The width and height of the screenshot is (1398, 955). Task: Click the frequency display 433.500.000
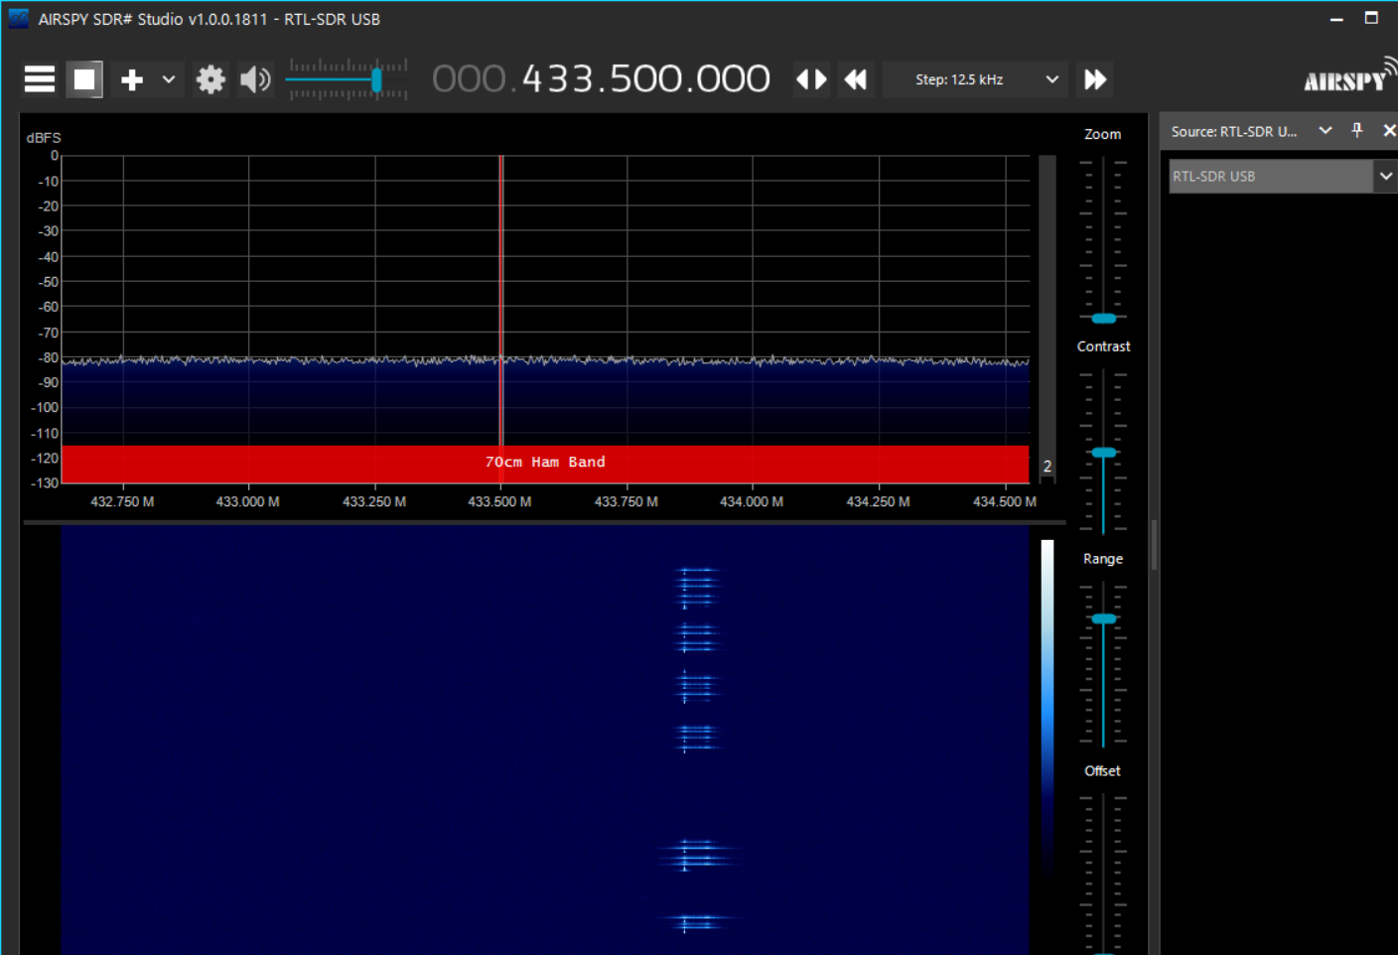(x=645, y=79)
